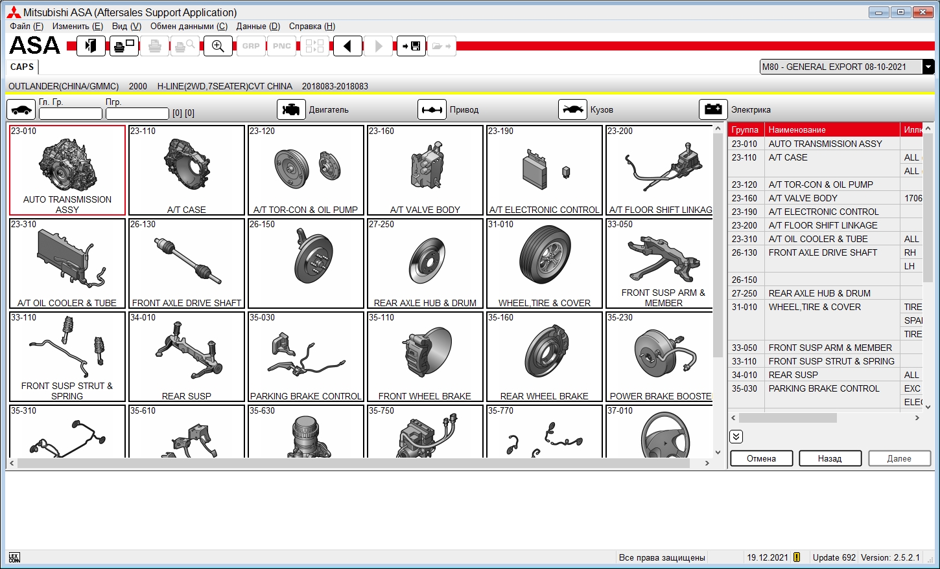Image resolution: width=940 pixels, height=569 pixels.
Task: Select the 31-010 WHEEL,TIRE & COVER thumbnail
Action: (545, 263)
